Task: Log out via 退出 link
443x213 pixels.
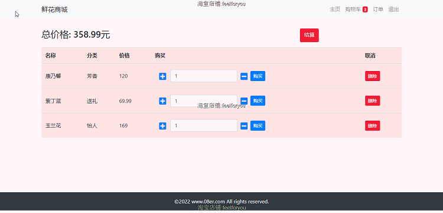Action: click(x=393, y=9)
